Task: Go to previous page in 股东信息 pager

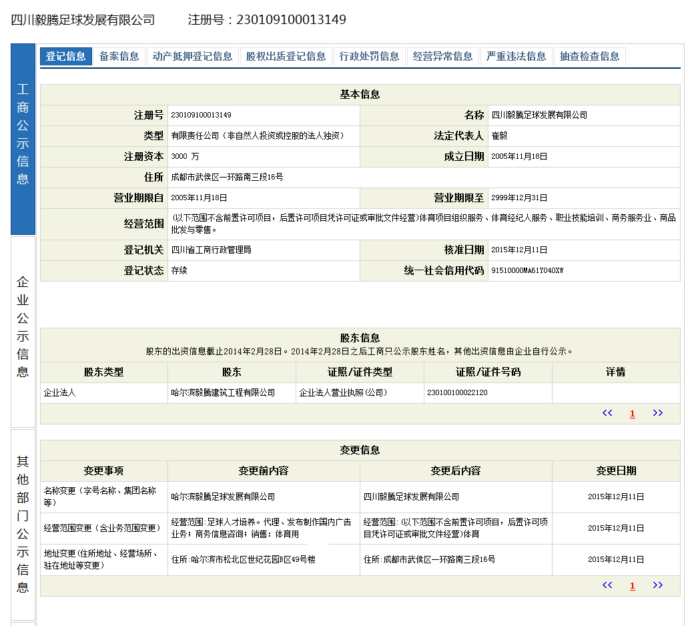Action: (607, 413)
